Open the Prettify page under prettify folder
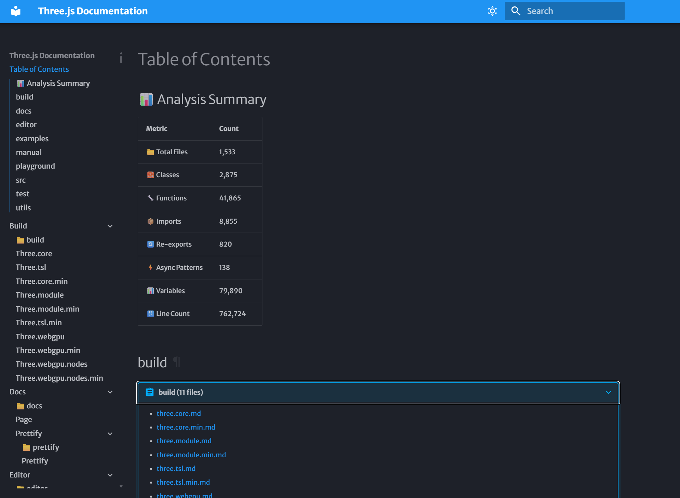Viewport: 680px width, 498px height. pos(35,461)
